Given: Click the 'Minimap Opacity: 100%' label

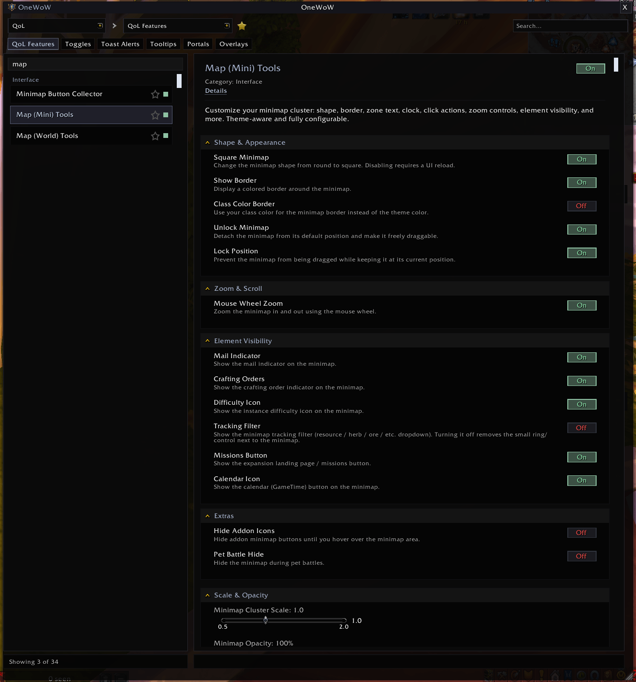Looking at the screenshot, I should click(253, 644).
